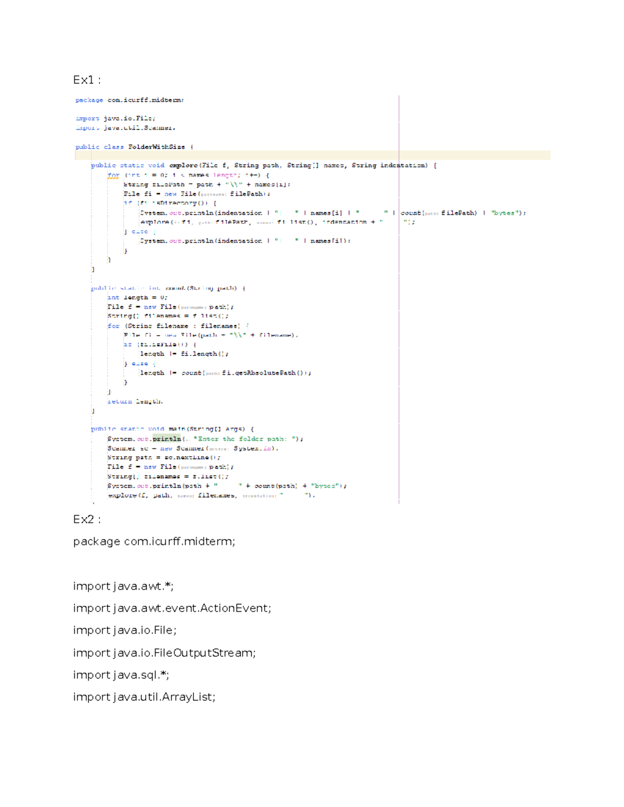Click the "import java.io.File;" line
Viewport: 624px width, 807px height.
click(x=125, y=630)
